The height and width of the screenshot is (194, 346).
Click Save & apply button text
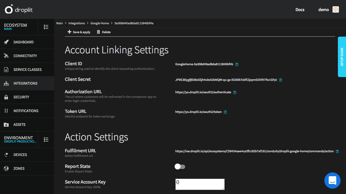coord(82,32)
